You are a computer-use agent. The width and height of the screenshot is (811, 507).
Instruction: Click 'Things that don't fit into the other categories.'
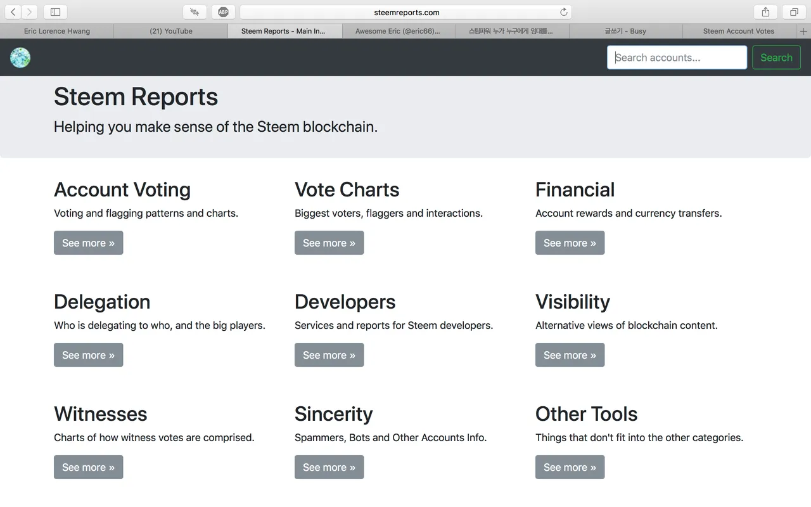pyautogui.click(x=639, y=438)
